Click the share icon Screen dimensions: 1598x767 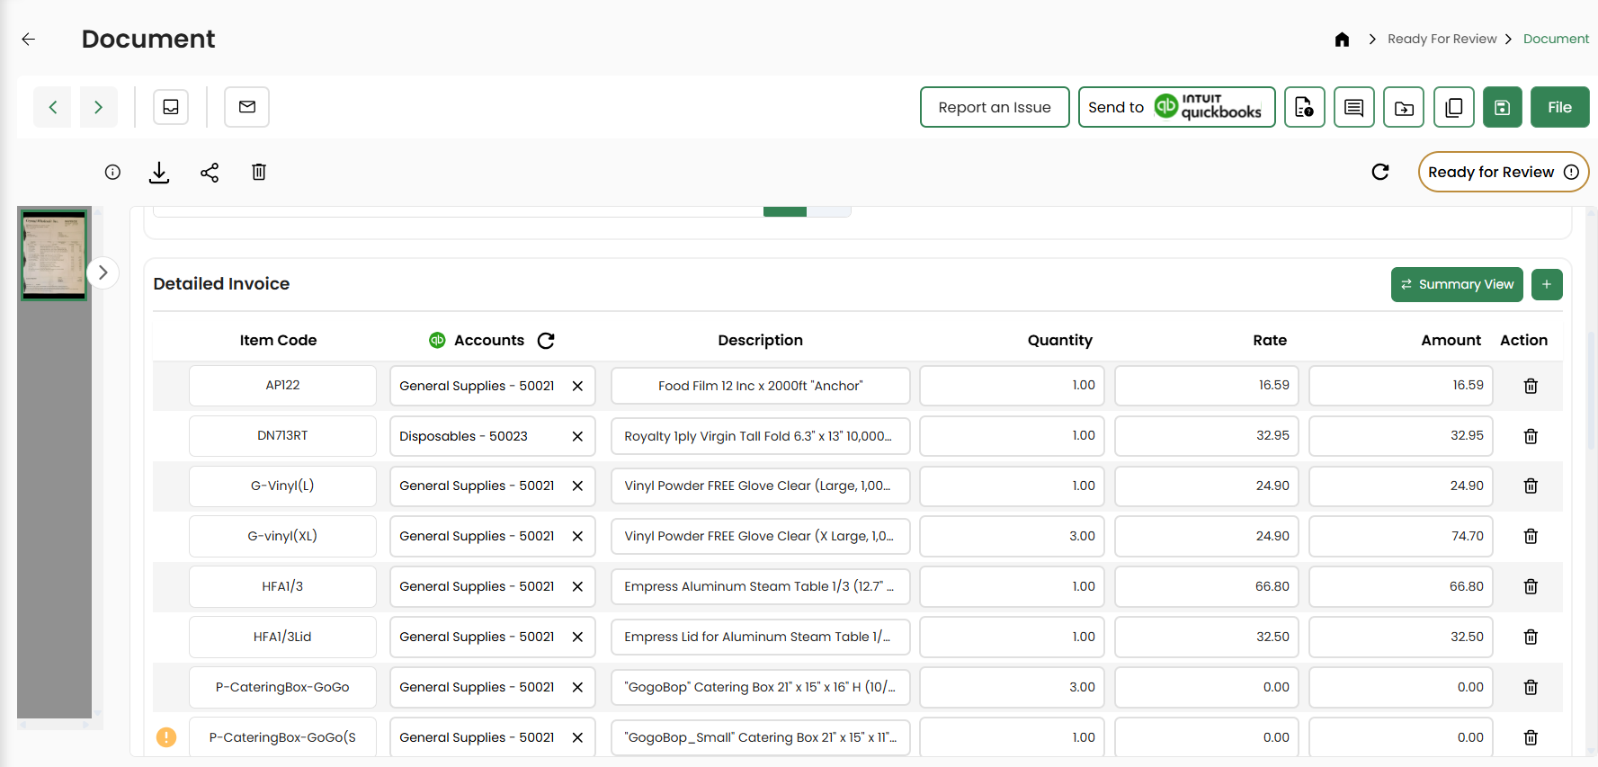pos(210,173)
